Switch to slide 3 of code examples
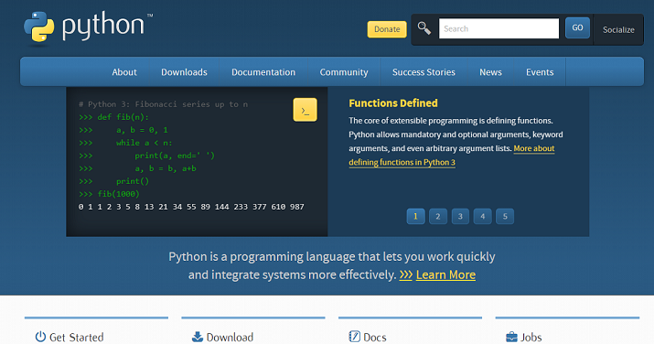Screen dimensions: 654x344 [460, 217]
